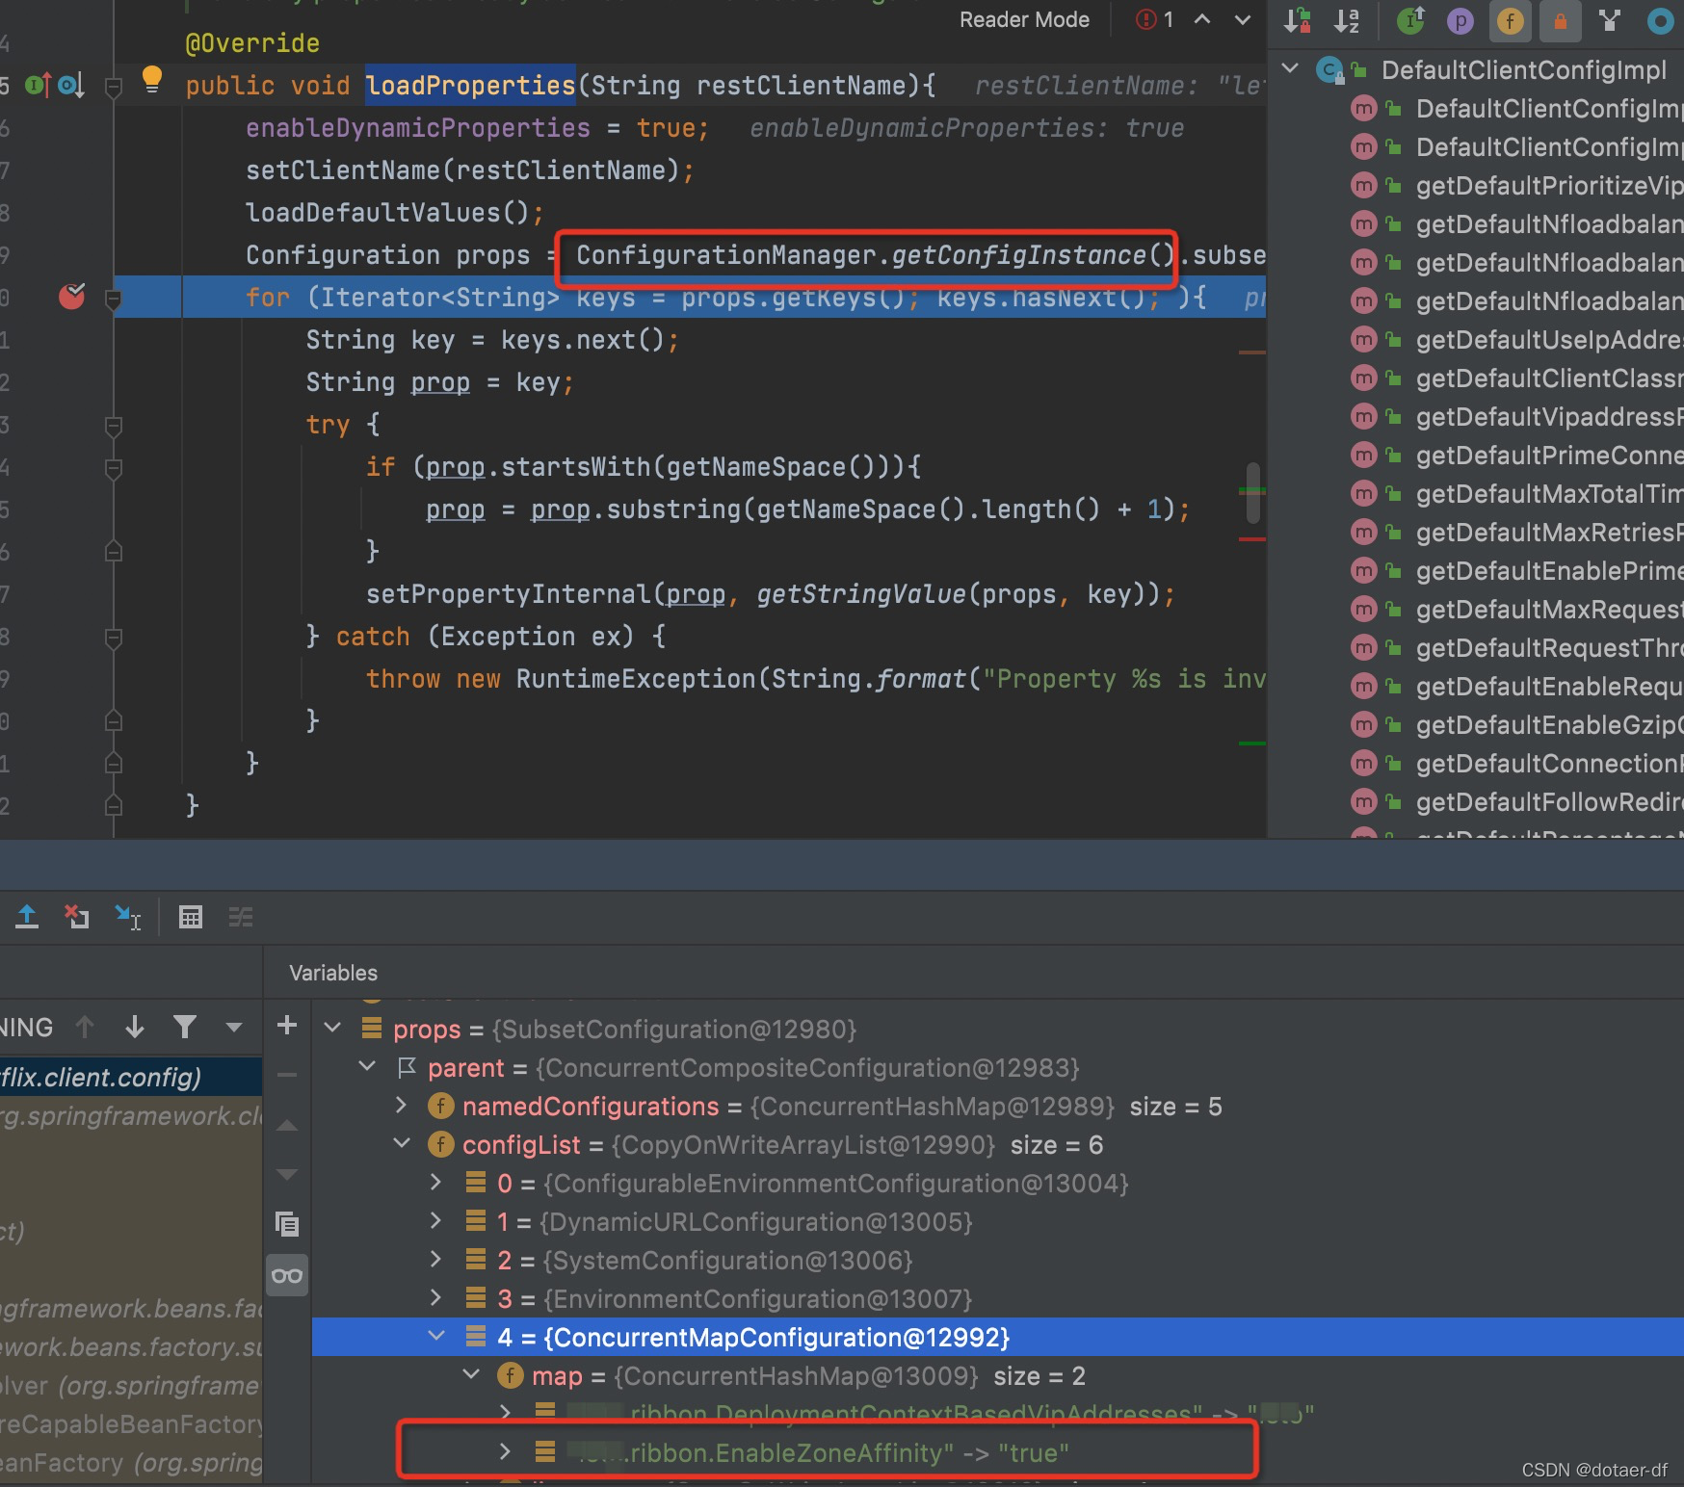Click the Show Inherited members icon
The height and width of the screenshot is (1487, 1684).
point(1410,21)
